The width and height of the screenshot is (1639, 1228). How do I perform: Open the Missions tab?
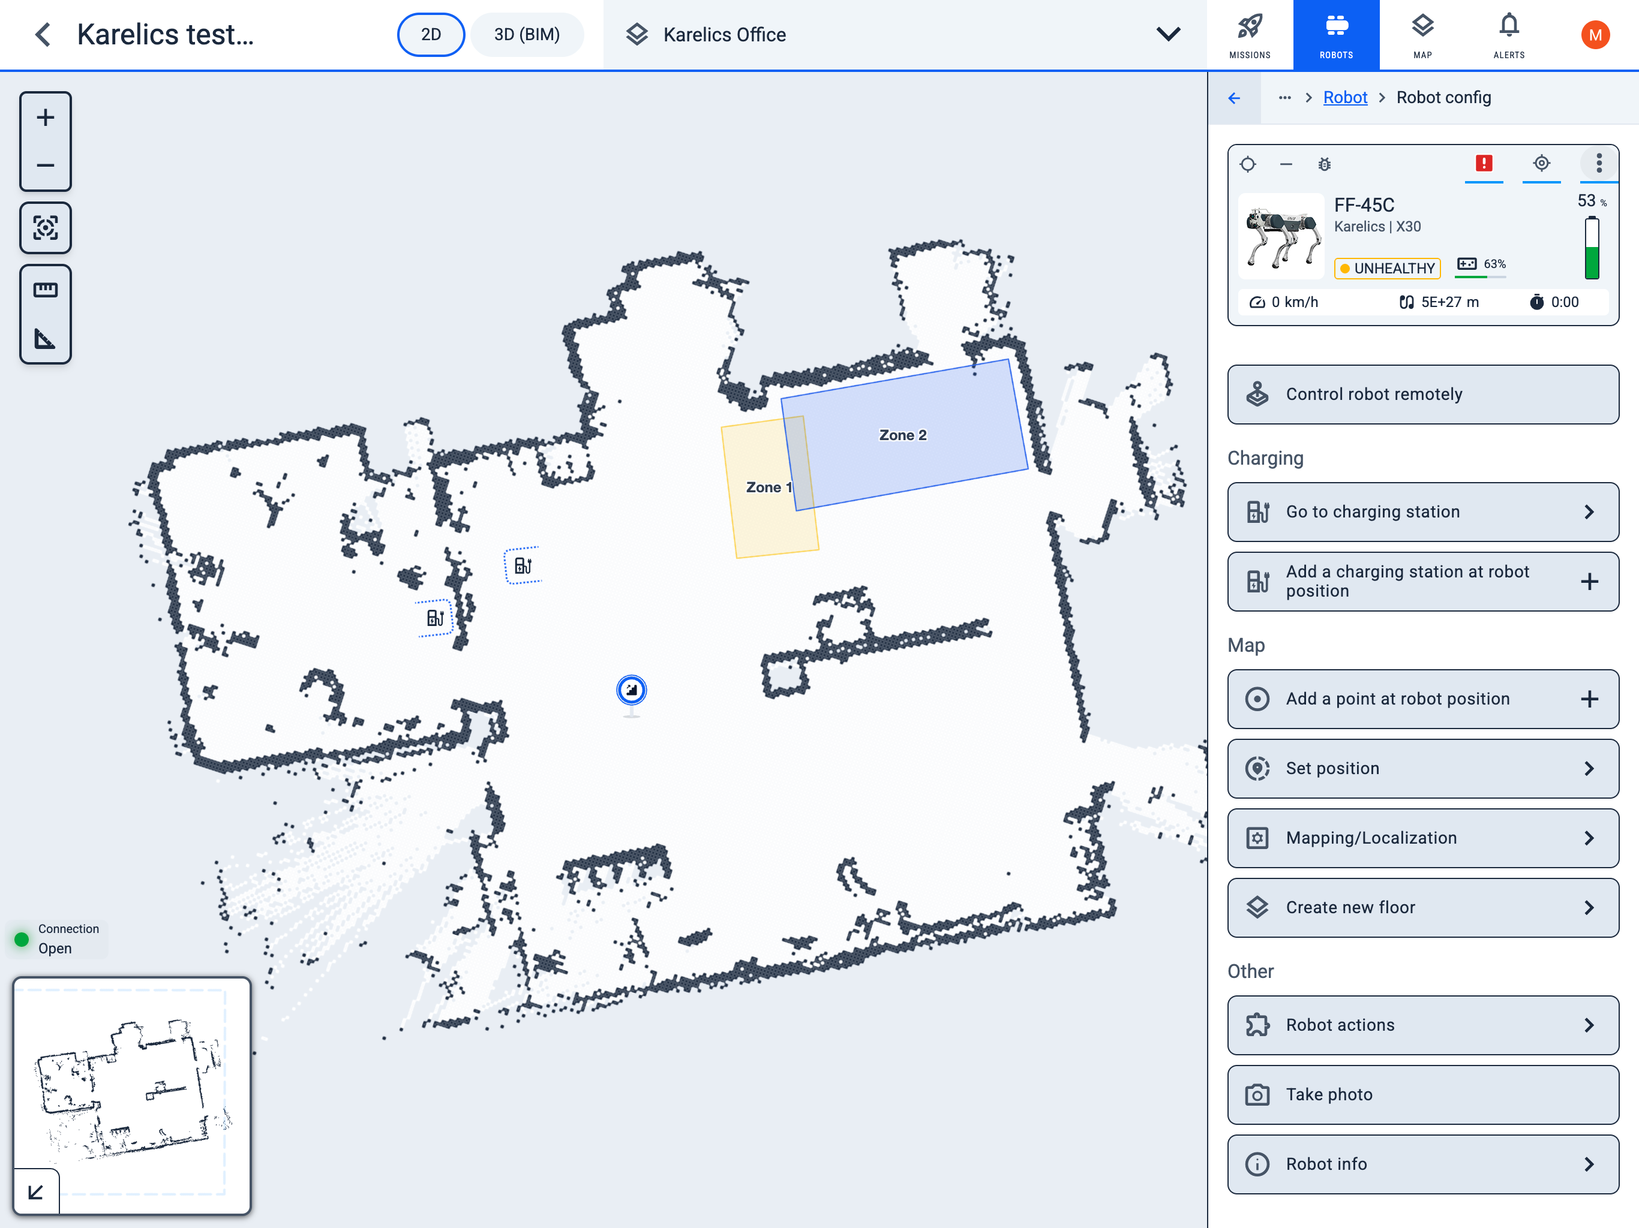(x=1249, y=35)
